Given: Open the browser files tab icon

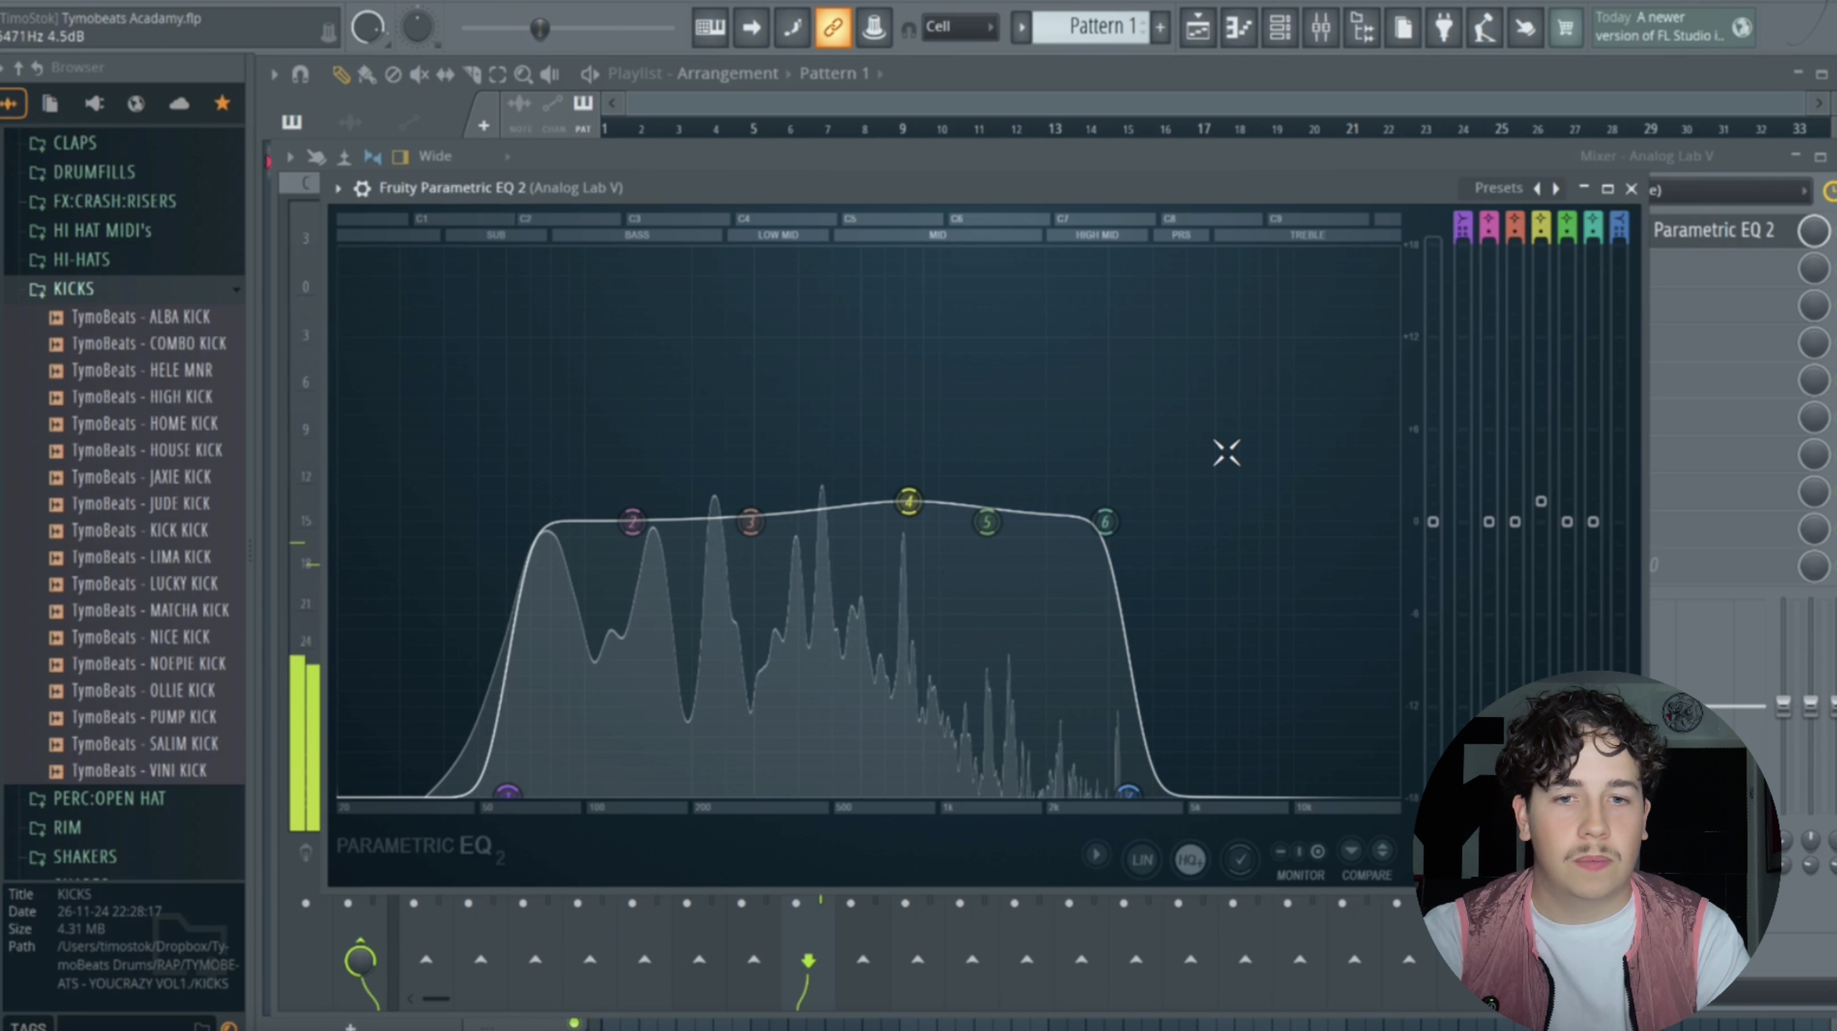Looking at the screenshot, I should (x=50, y=104).
